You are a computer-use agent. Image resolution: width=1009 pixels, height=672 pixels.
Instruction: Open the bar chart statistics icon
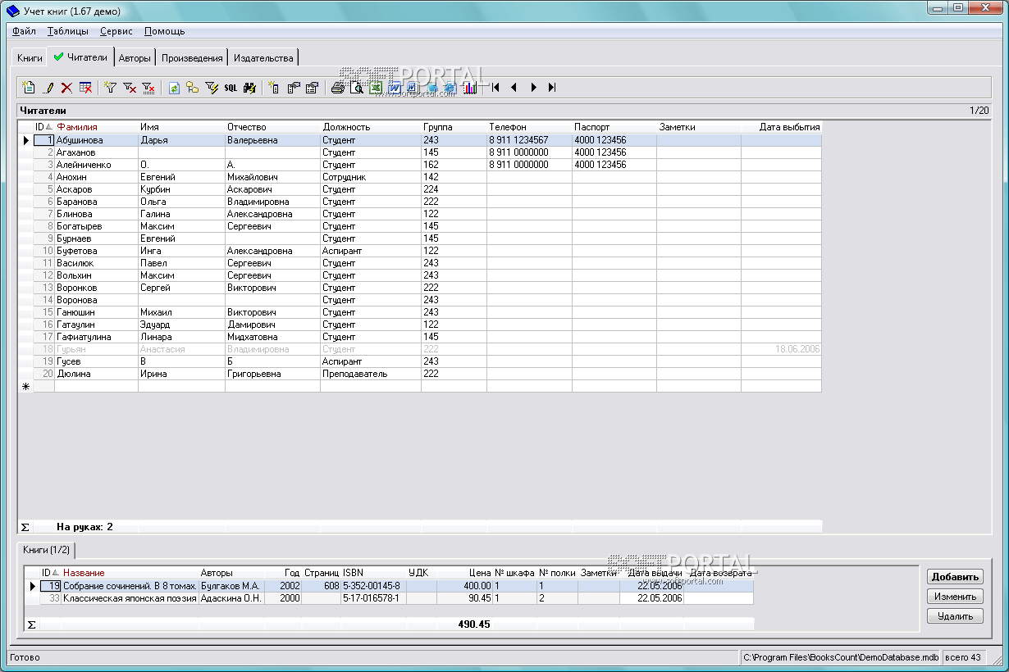[469, 88]
